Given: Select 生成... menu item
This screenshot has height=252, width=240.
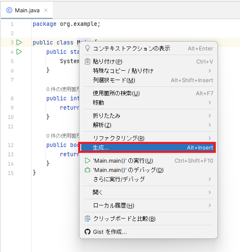Looking at the screenshot, I should click(x=147, y=147).
